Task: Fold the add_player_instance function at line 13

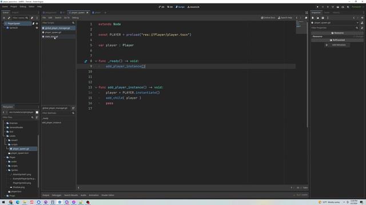Action: coord(96,87)
